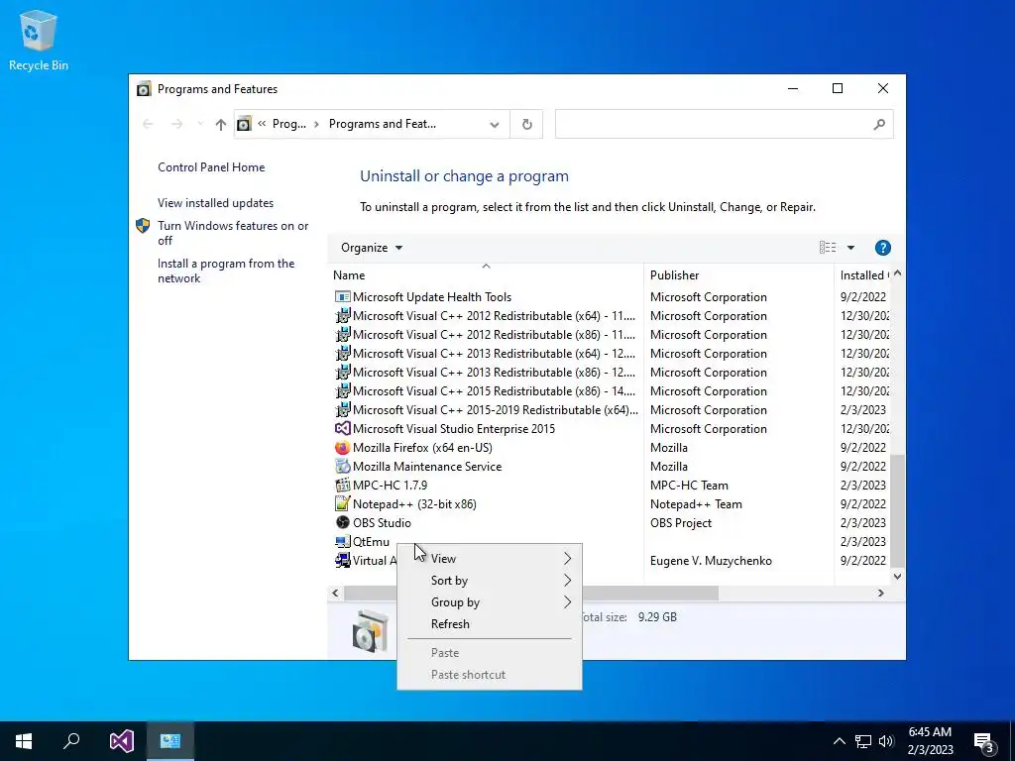Expand the address bar history dropdown

pyautogui.click(x=495, y=124)
